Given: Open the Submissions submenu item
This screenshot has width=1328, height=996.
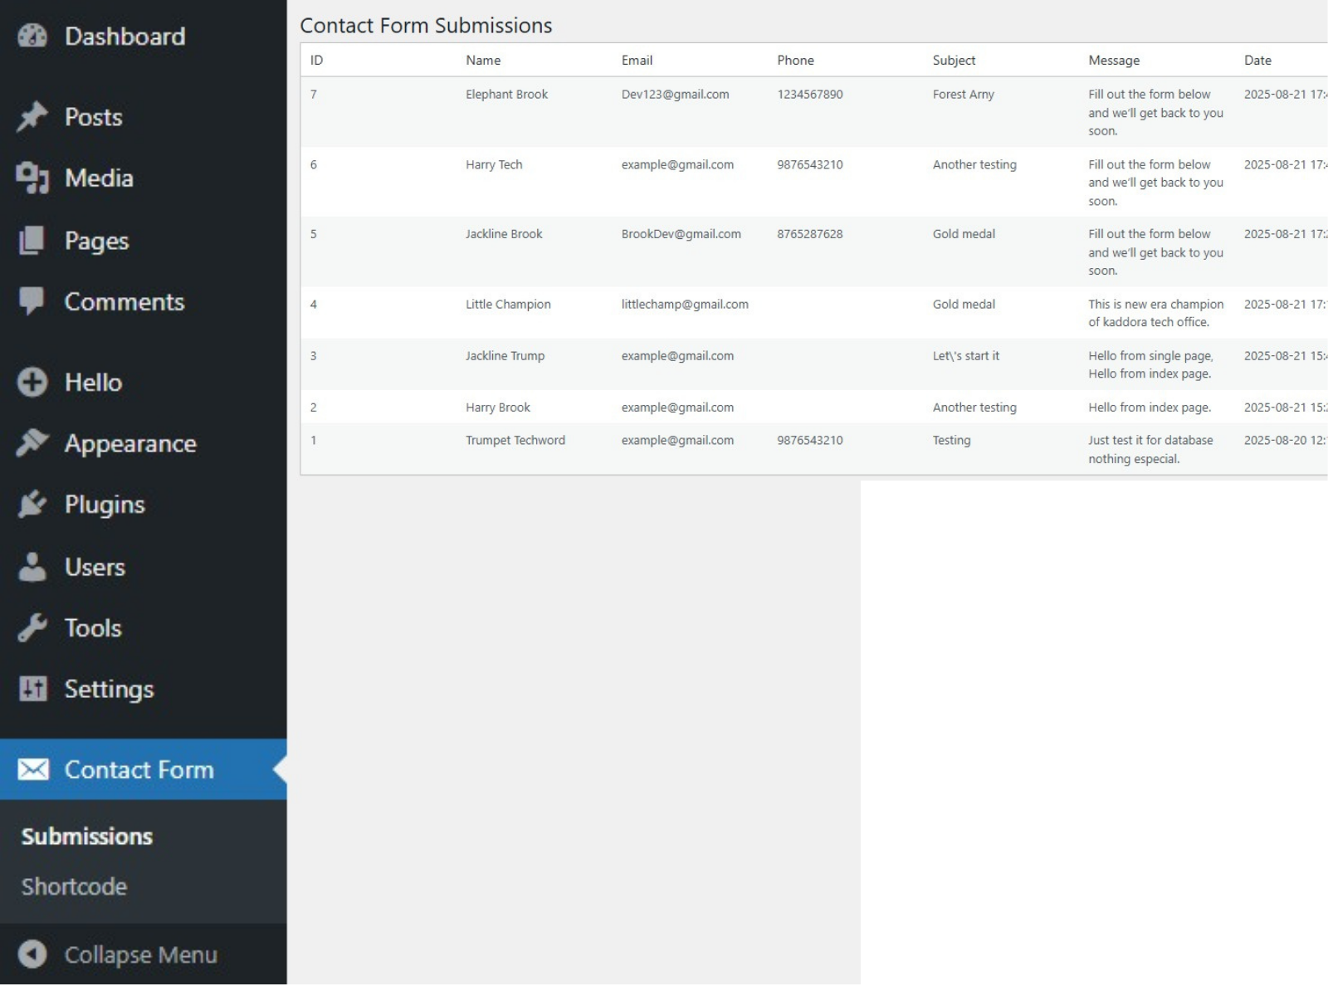Looking at the screenshot, I should point(87,836).
